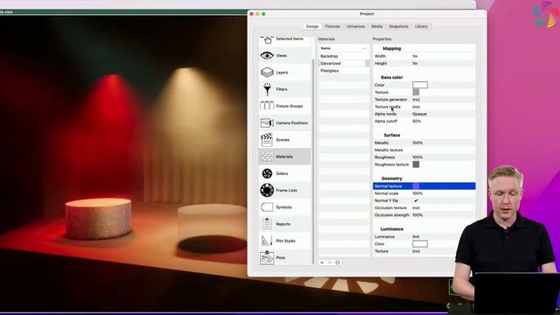Open the Texture generator value
Viewport: 560px width, 315px height.
click(x=416, y=100)
